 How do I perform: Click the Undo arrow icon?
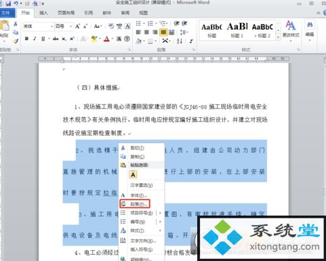(16, 3)
